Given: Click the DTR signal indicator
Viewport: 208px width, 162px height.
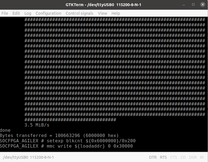Looking at the screenshot, I should click(153, 157).
